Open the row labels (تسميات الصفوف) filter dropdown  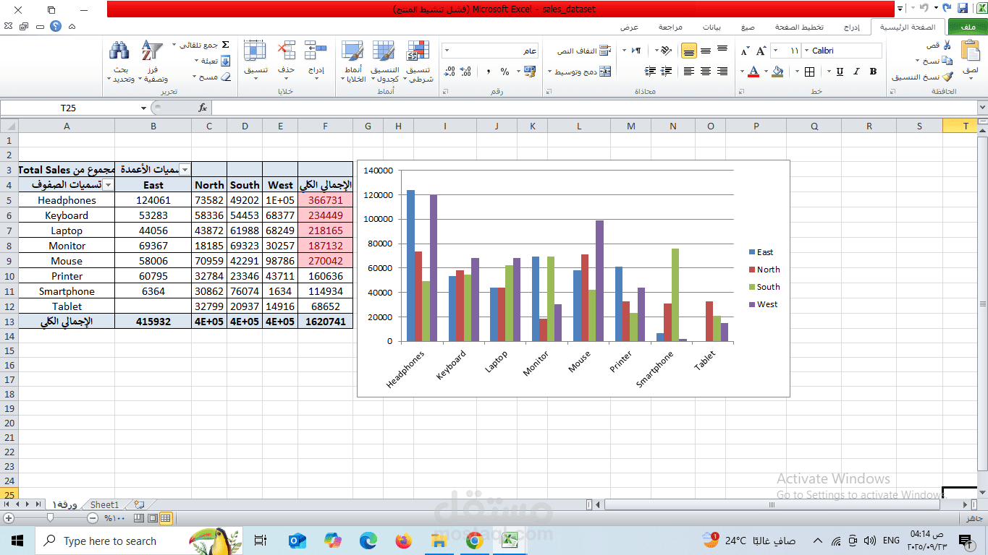pos(109,185)
